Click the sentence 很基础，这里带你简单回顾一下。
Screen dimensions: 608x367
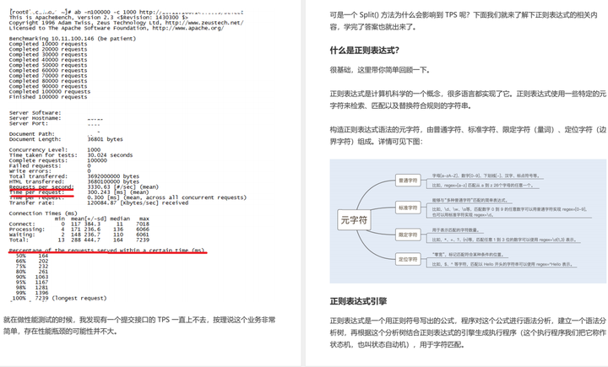coord(380,70)
